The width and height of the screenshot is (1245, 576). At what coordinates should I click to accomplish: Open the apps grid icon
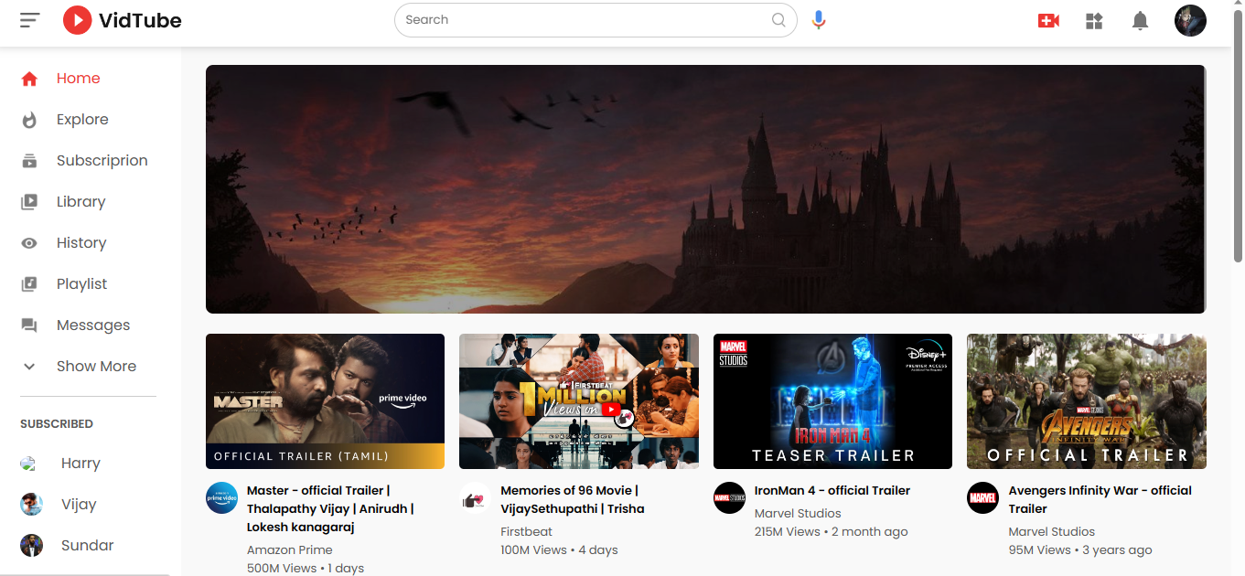coord(1094,20)
